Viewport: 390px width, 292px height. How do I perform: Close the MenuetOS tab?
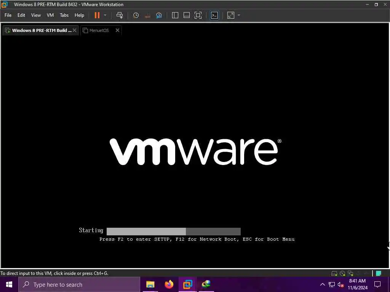[117, 30]
